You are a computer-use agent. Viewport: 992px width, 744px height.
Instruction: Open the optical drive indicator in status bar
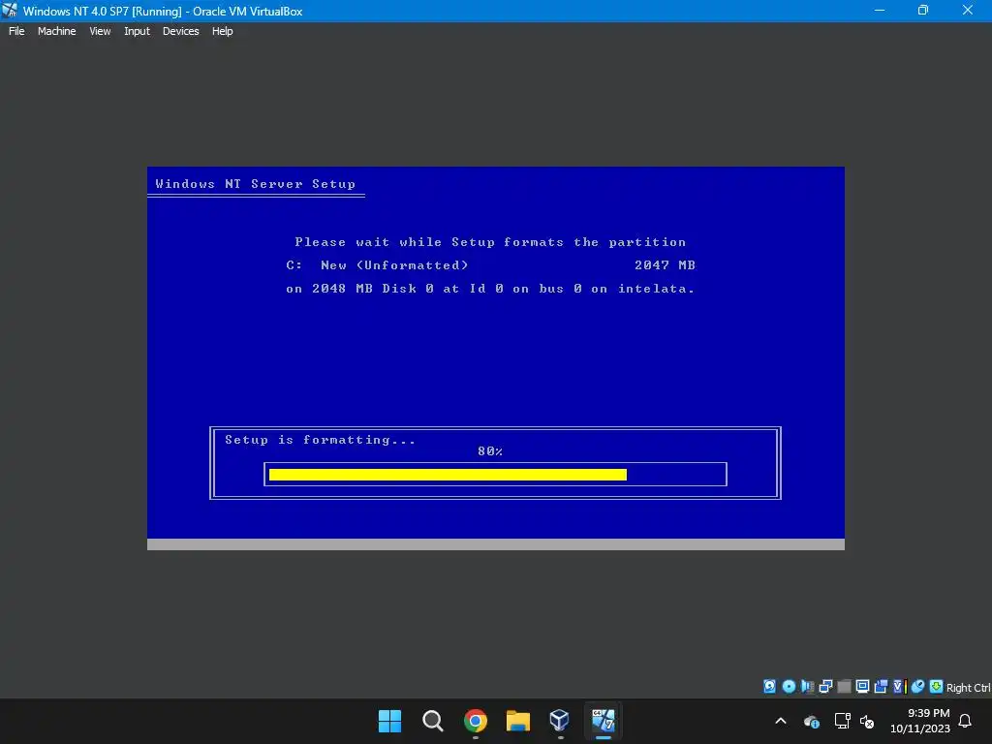pos(789,687)
